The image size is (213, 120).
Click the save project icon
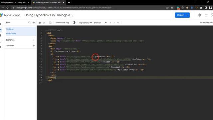[50, 23]
